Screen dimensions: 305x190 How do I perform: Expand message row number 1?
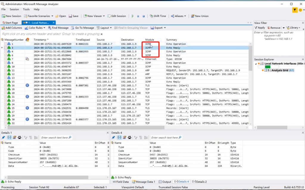tap(6, 44)
